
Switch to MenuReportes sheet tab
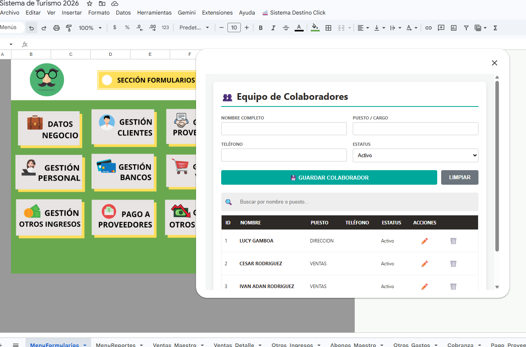tap(115, 345)
